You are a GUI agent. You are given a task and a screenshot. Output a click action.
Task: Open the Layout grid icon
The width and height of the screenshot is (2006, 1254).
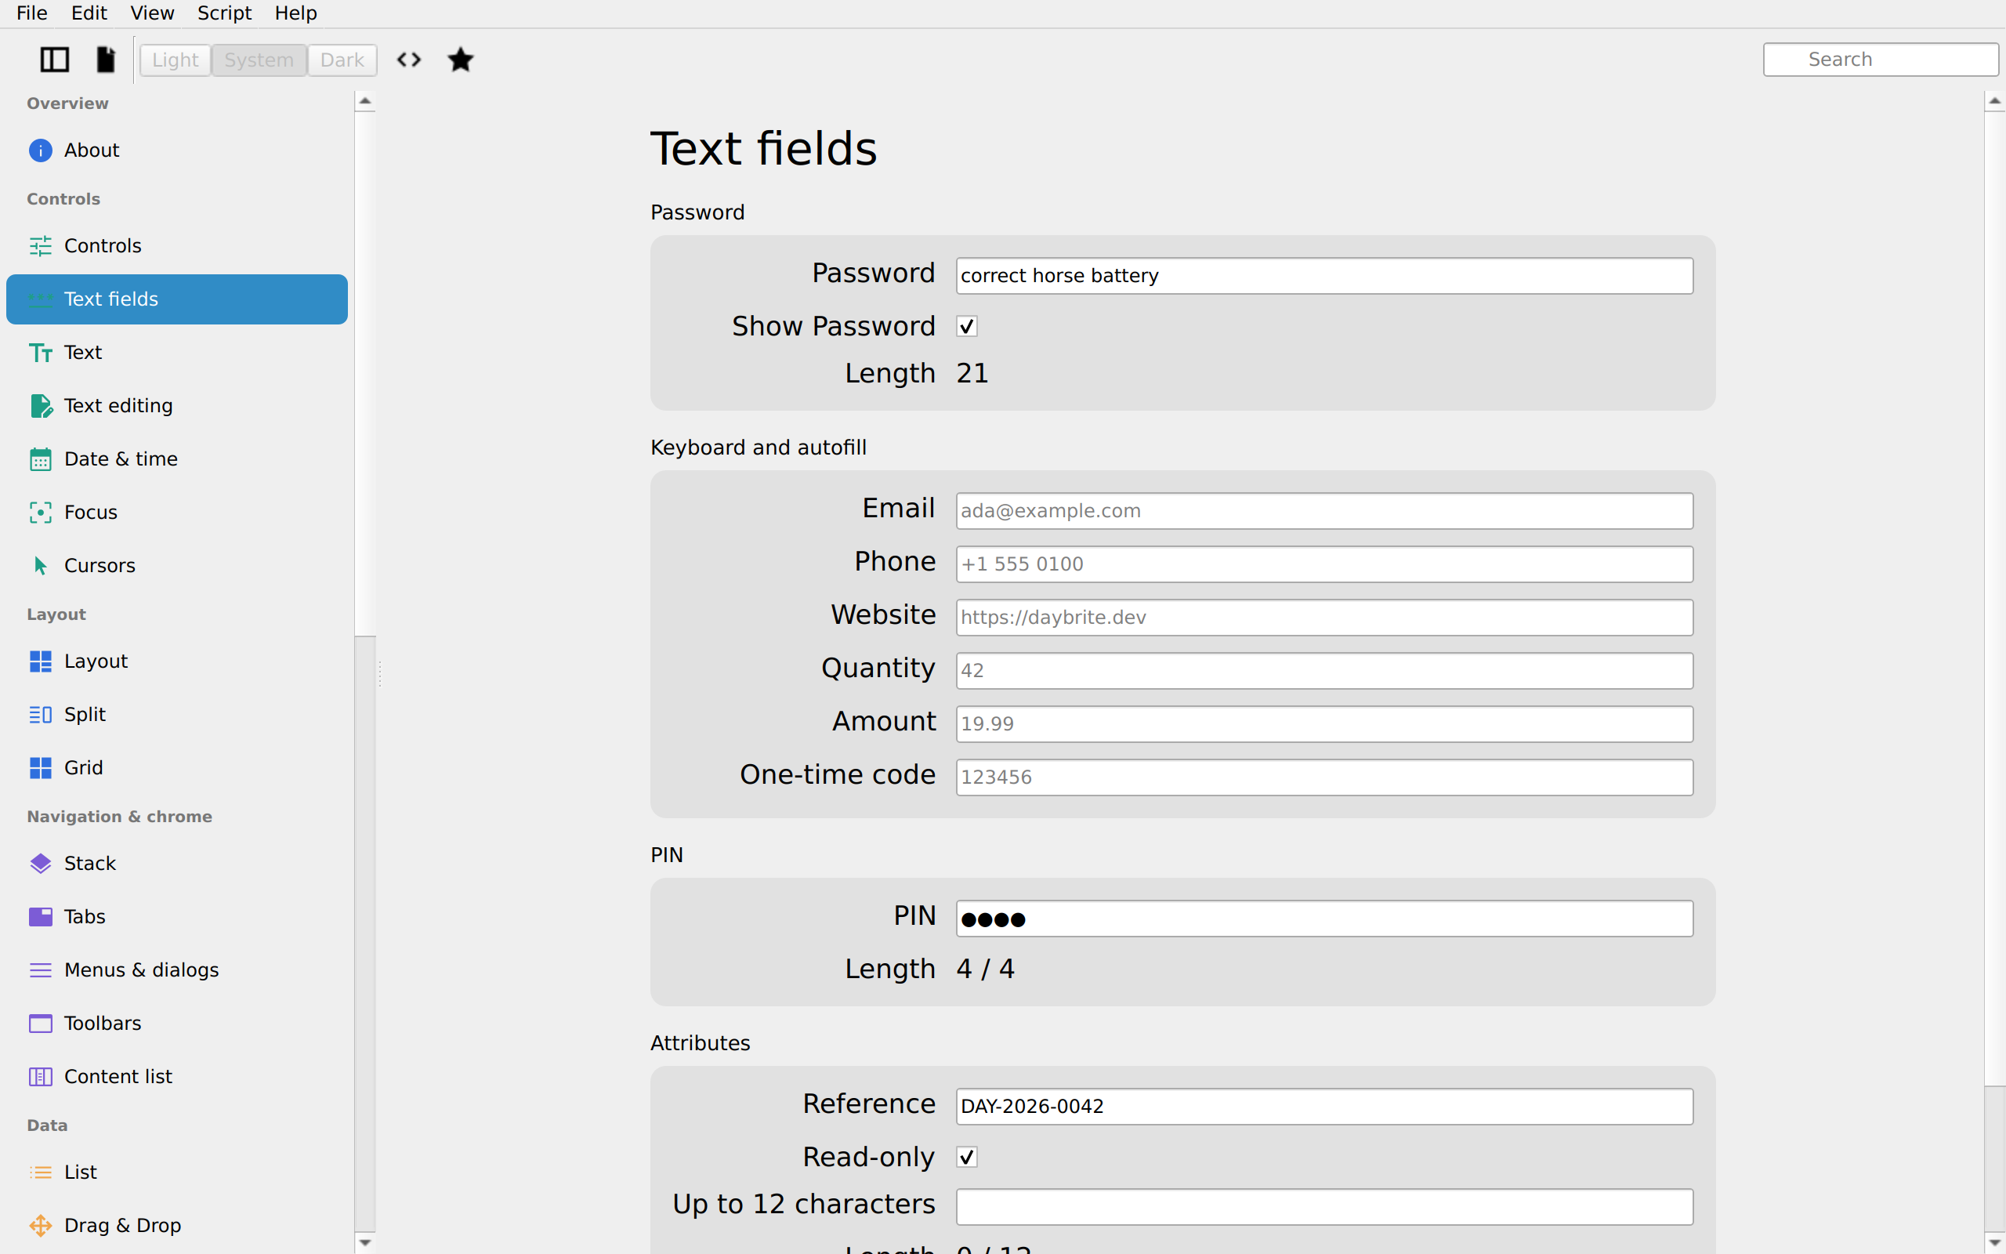41,661
